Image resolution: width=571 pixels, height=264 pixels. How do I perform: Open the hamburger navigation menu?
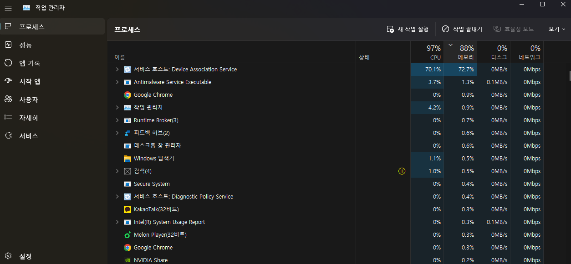pyautogui.click(x=8, y=8)
